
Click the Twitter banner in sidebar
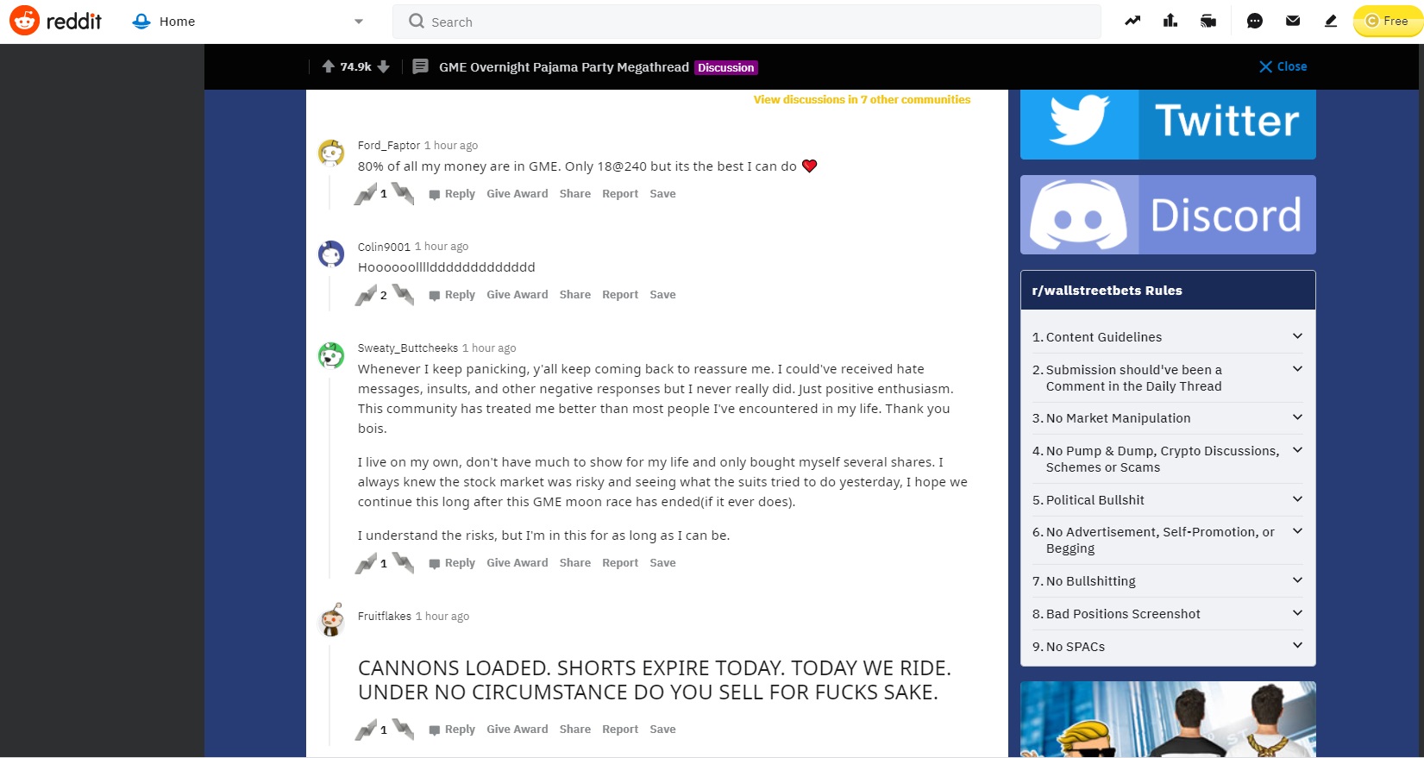(x=1168, y=123)
